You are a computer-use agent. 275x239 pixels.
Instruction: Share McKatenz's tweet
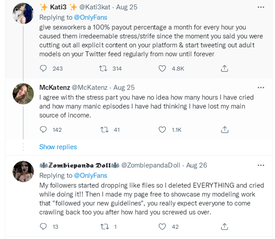click(225, 130)
